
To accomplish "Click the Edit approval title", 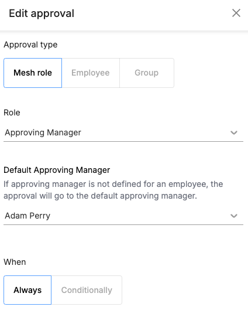I will (42, 13).
